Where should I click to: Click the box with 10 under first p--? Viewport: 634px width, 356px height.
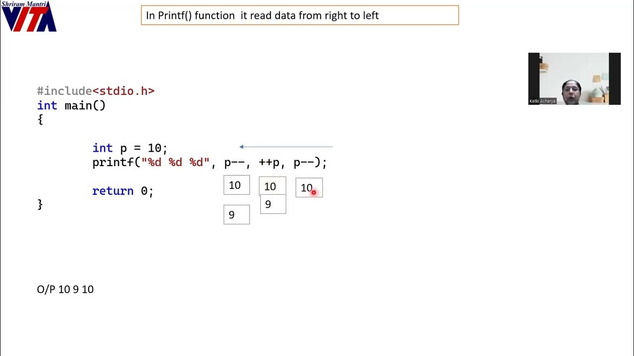(x=236, y=185)
